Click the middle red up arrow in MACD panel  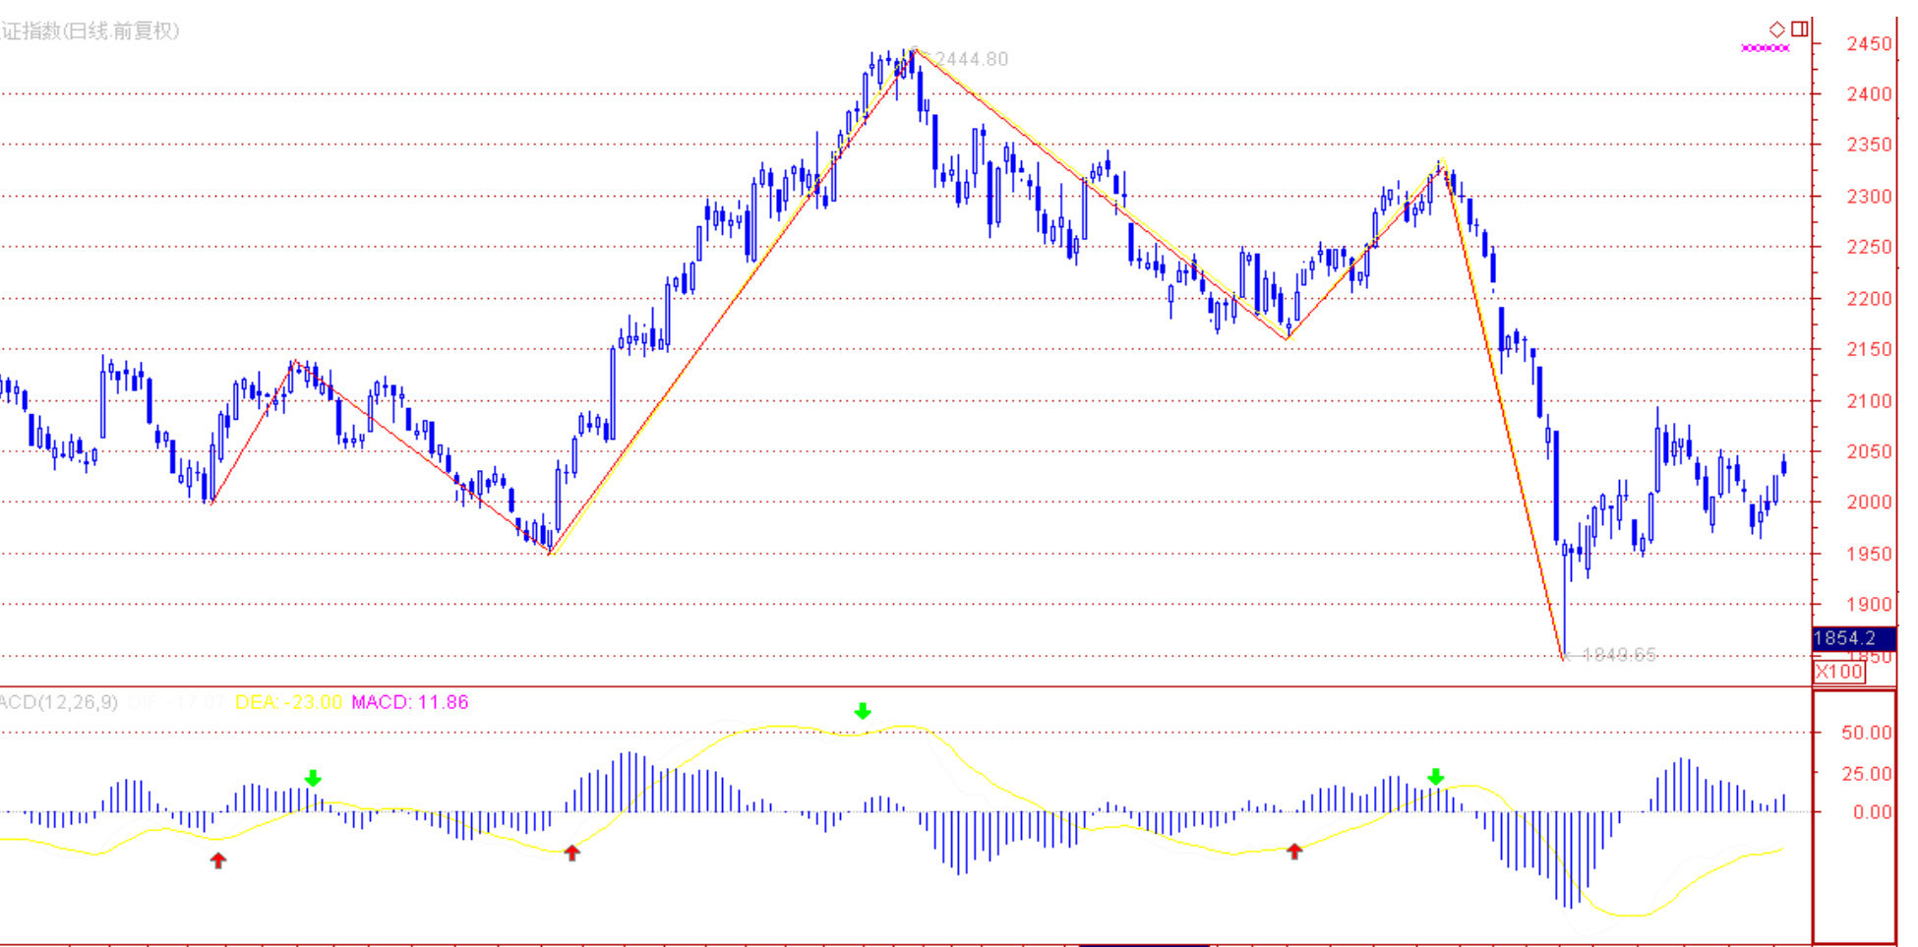point(571,852)
